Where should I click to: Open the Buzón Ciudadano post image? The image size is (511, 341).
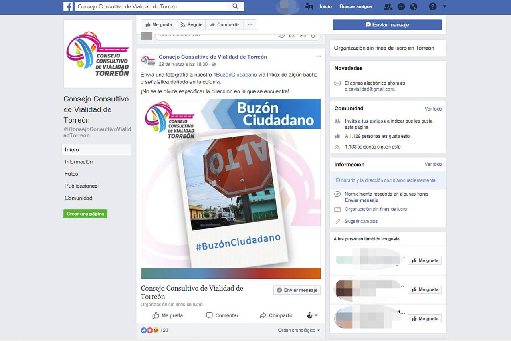click(230, 188)
